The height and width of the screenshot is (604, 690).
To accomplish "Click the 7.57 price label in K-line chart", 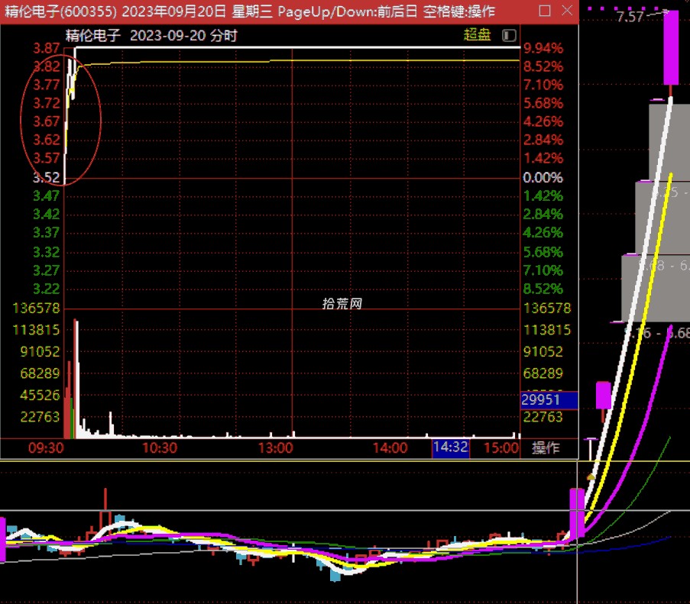I will (x=630, y=17).
